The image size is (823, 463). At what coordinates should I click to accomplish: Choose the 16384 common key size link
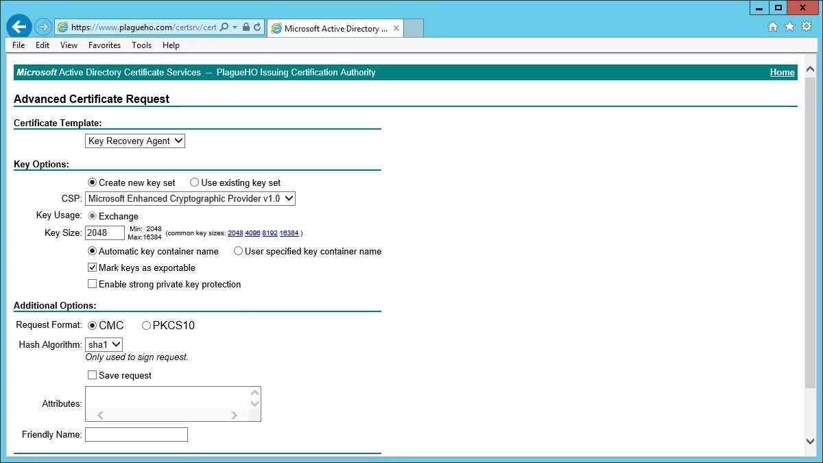coord(289,233)
